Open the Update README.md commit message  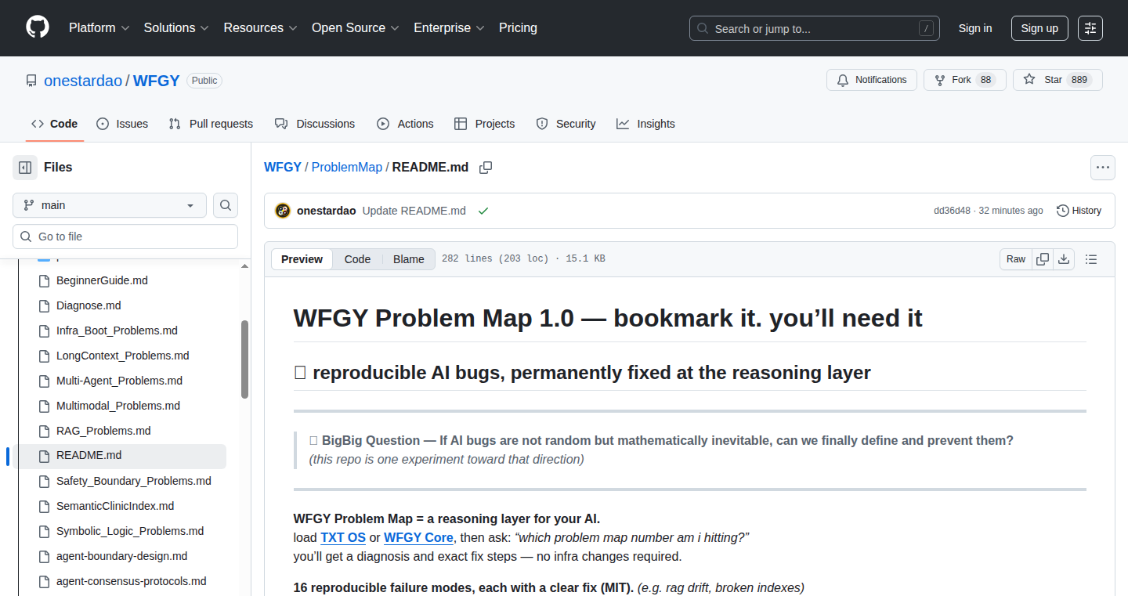point(414,211)
